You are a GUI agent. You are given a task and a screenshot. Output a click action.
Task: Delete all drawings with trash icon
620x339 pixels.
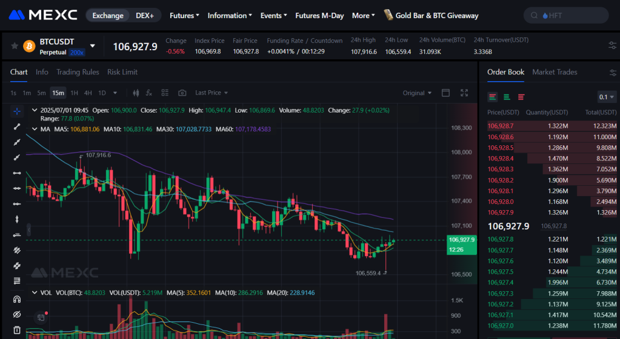coord(17,331)
